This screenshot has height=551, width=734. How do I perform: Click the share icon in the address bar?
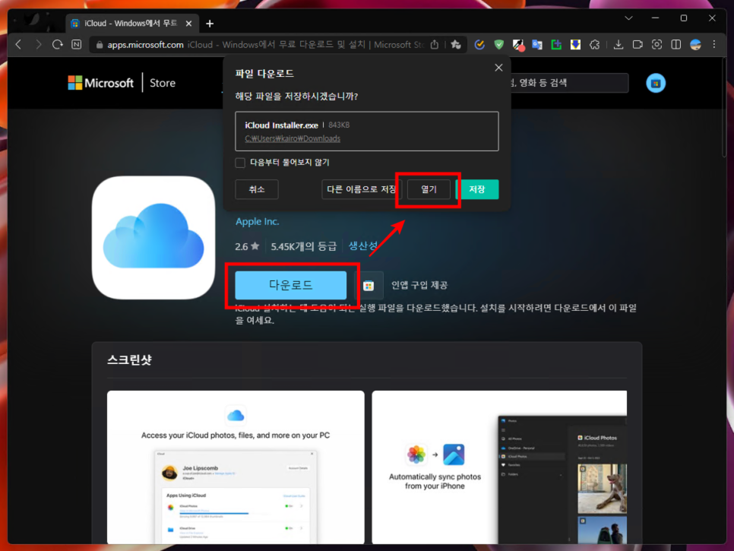[x=435, y=45]
